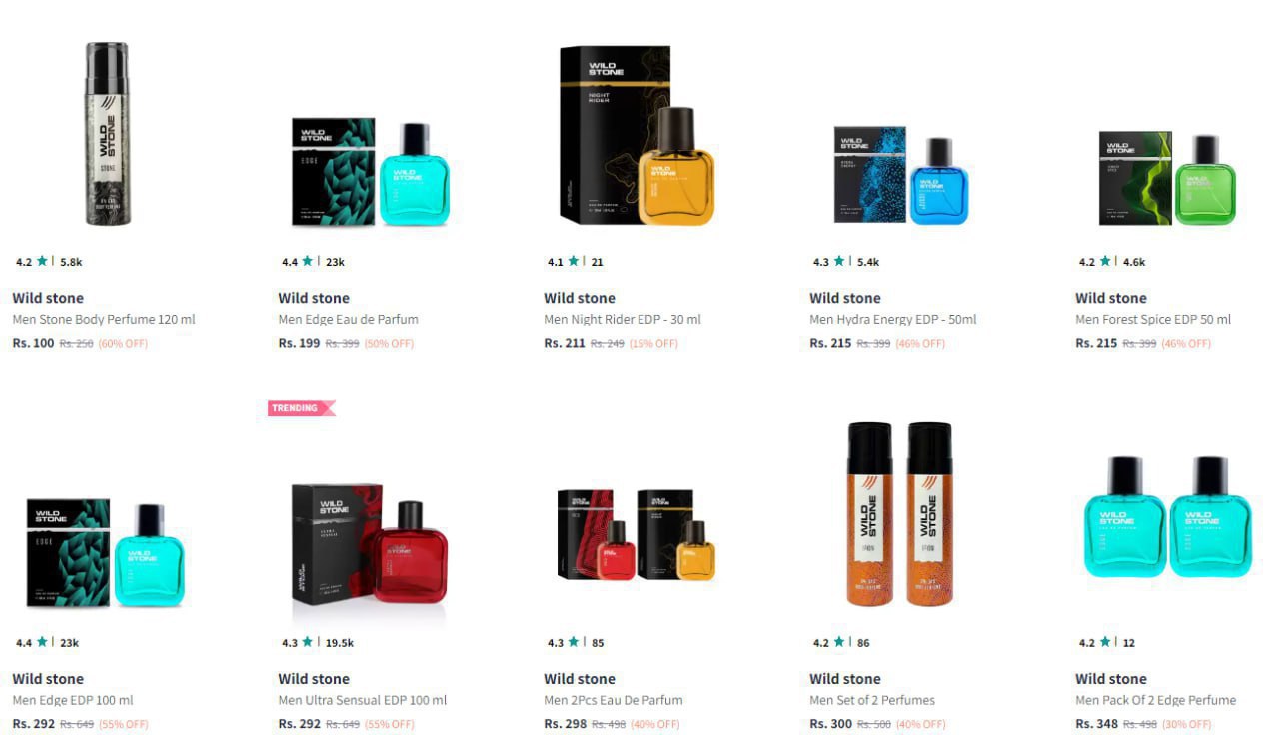The height and width of the screenshot is (735, 1279).
Task: Click the Rs. 348 price of Edge pack
Action: click(x=1096, y=724)
